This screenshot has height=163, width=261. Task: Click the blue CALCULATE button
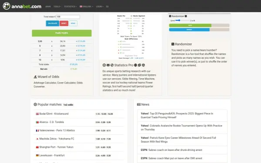coord(53,23)
